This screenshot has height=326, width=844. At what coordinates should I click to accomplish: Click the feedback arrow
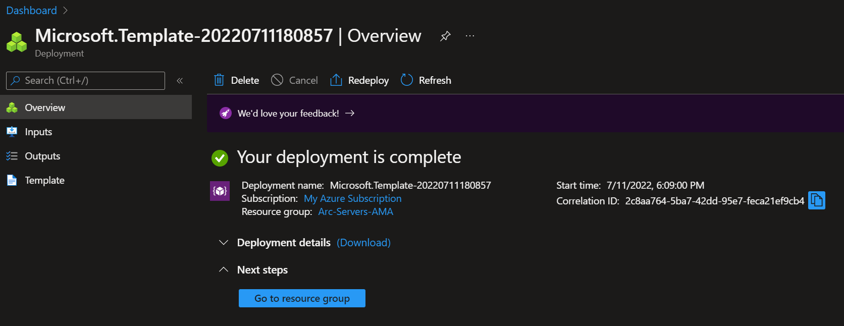coord(350,113)
